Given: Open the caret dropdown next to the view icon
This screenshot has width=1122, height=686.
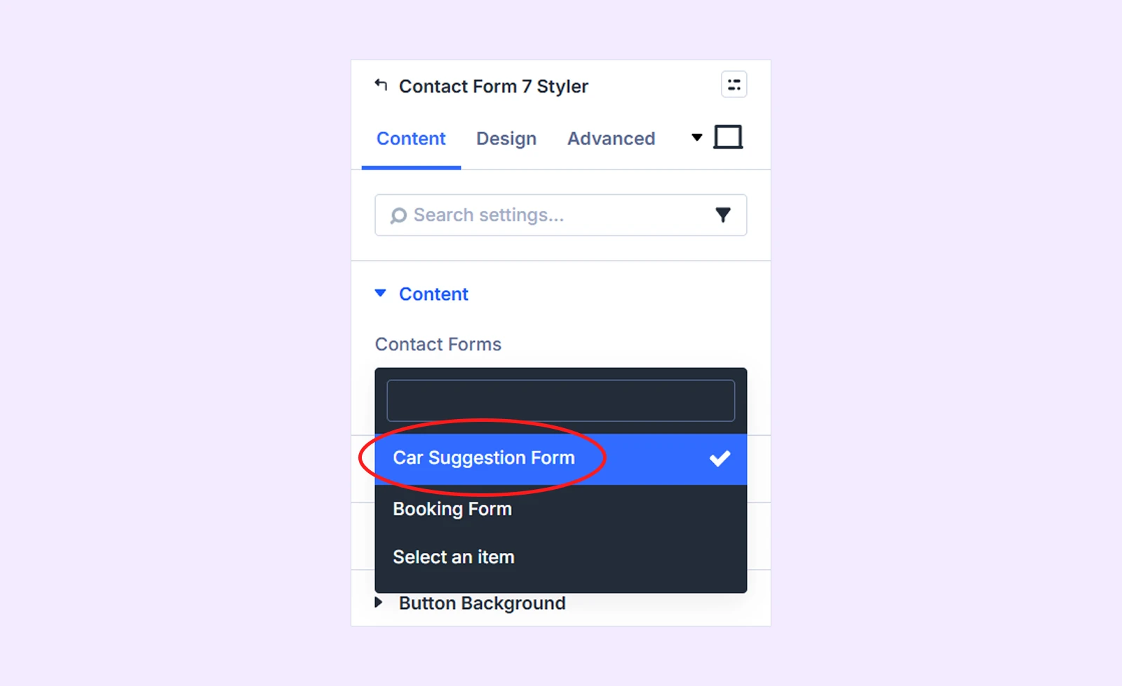Looking at the screenshot, I should tap(696, 137).
